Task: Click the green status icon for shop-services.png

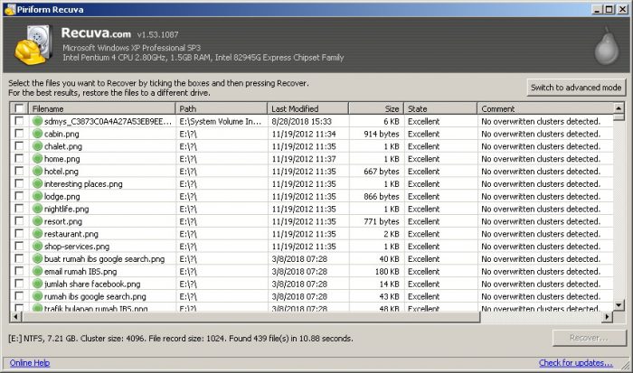Action: tap(38, 246)
